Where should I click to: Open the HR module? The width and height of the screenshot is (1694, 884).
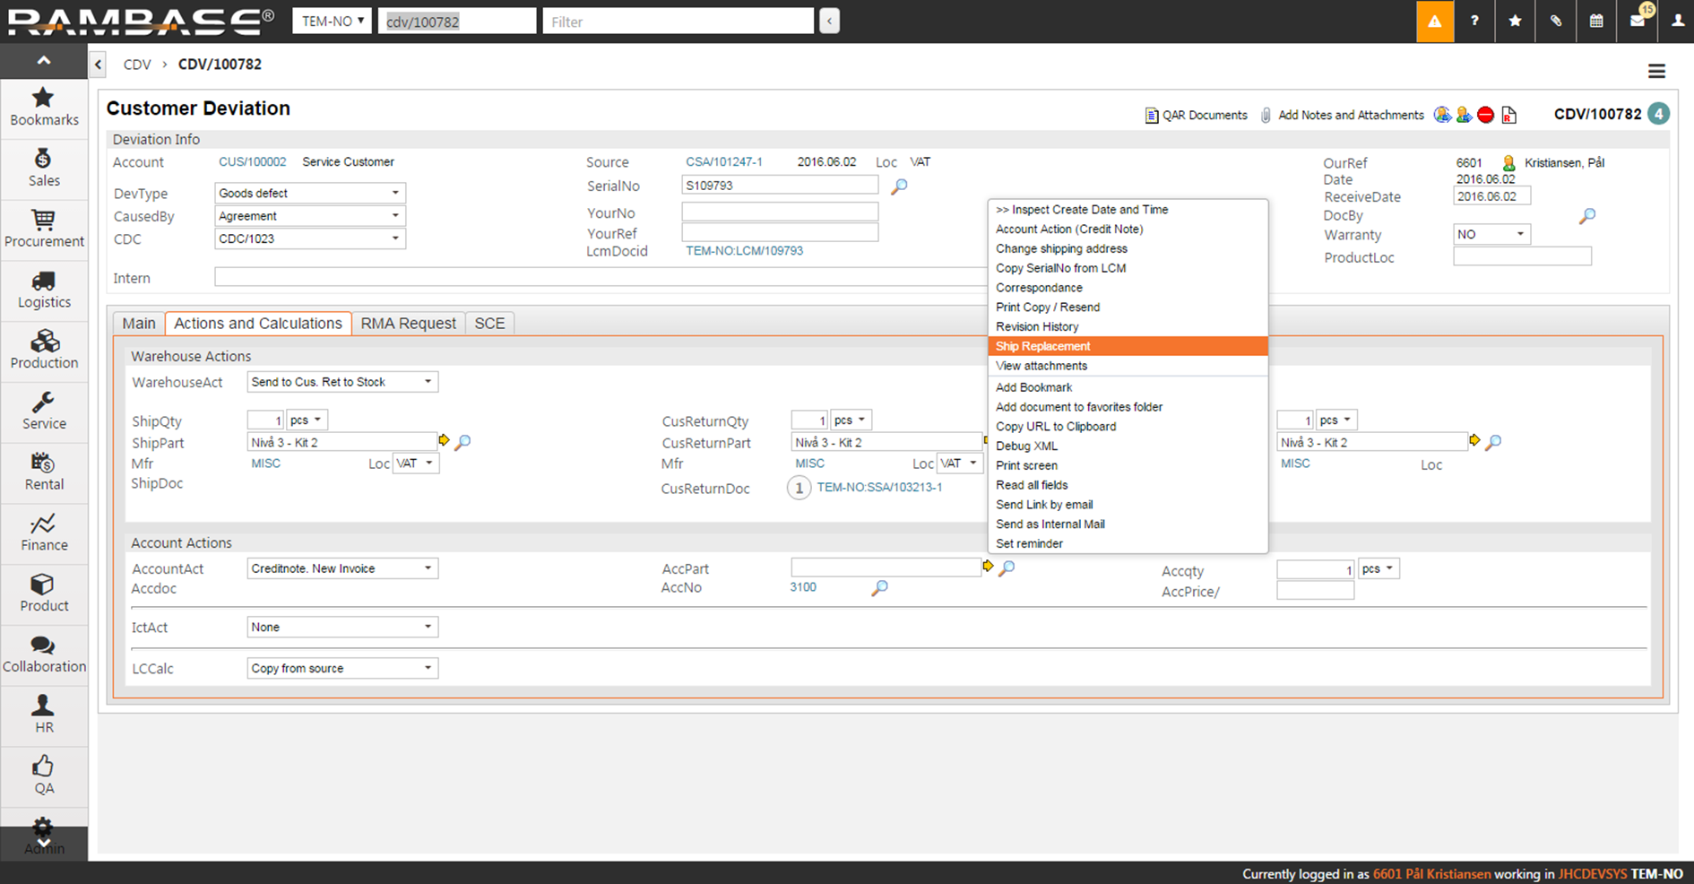coord(44,715)
